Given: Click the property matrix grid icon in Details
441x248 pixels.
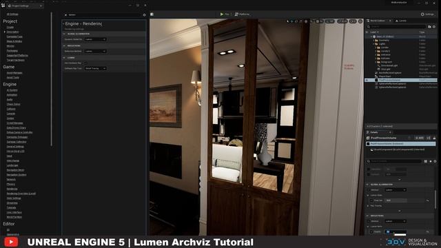Looking at the screenshot, I should pyautogui.click(x=426, y=161).
